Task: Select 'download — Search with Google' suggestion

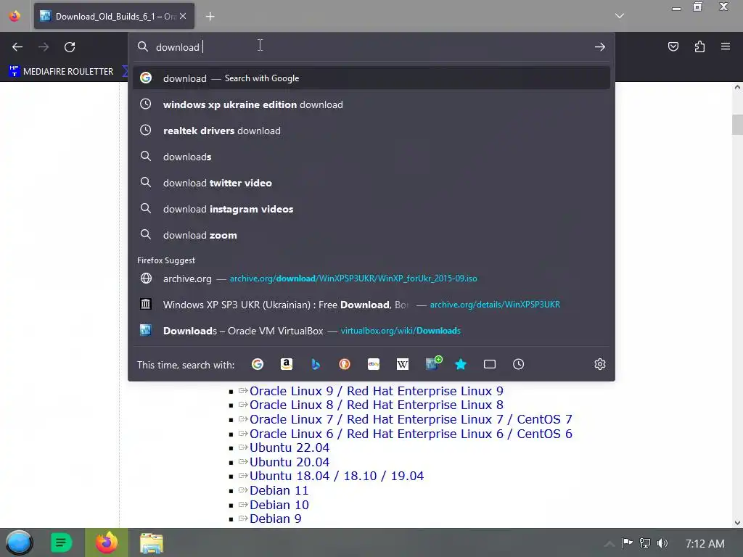Action: click(x=371, y=78)
